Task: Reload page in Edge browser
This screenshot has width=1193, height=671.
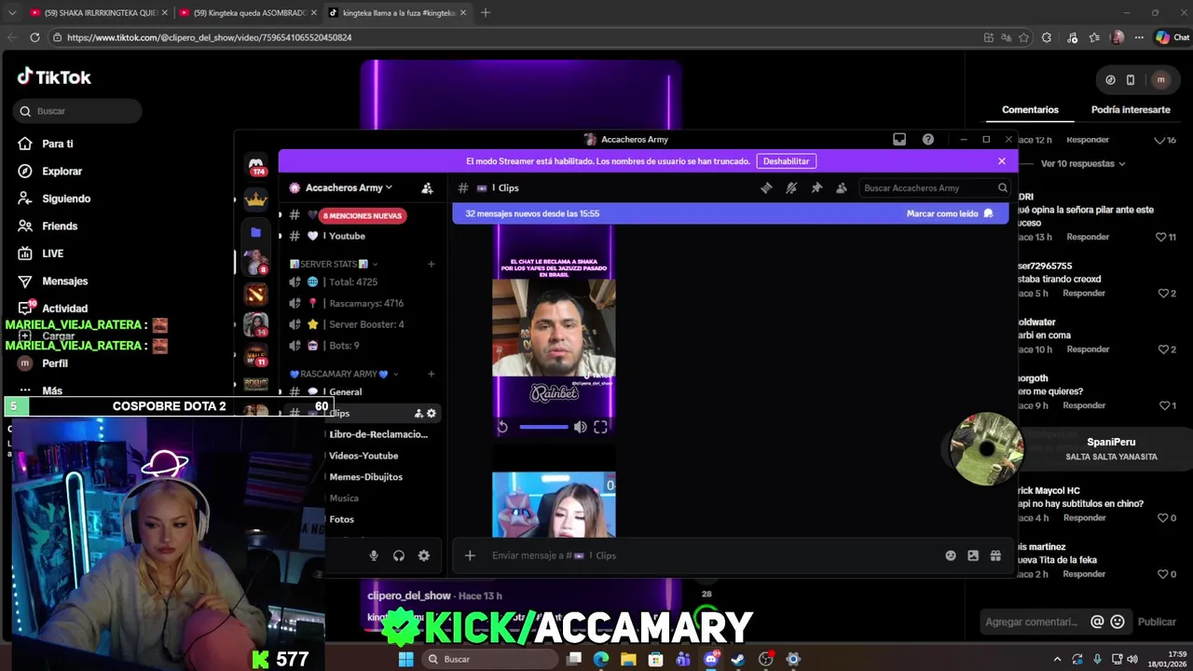Action: tap(34, 37)
